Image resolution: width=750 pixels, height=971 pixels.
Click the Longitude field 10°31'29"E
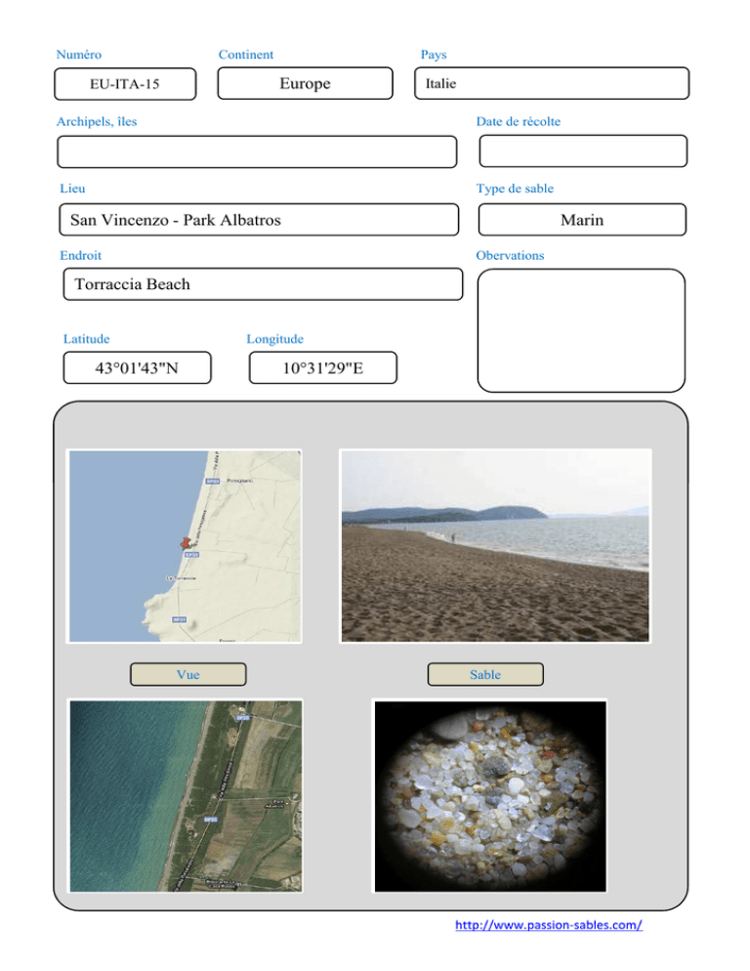pyautogui.click(x=322, y=368)
